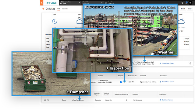Viewport: 195px width, 109px height.
Task: Click the Daily Log gear icon
Action: [43, 9]
